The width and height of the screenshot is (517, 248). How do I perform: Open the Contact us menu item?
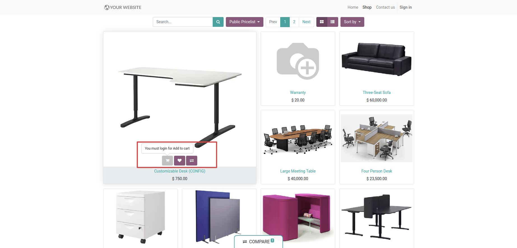point(385,7)
